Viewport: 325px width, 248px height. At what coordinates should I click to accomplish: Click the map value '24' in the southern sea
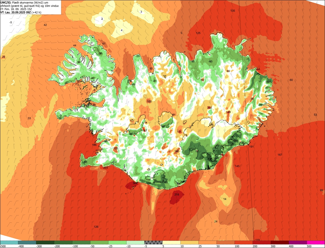click(216, 221)
